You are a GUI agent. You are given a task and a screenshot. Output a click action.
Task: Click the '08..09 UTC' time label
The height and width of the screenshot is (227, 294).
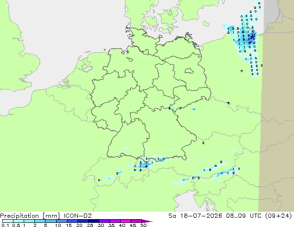click(x=244, y=215)
